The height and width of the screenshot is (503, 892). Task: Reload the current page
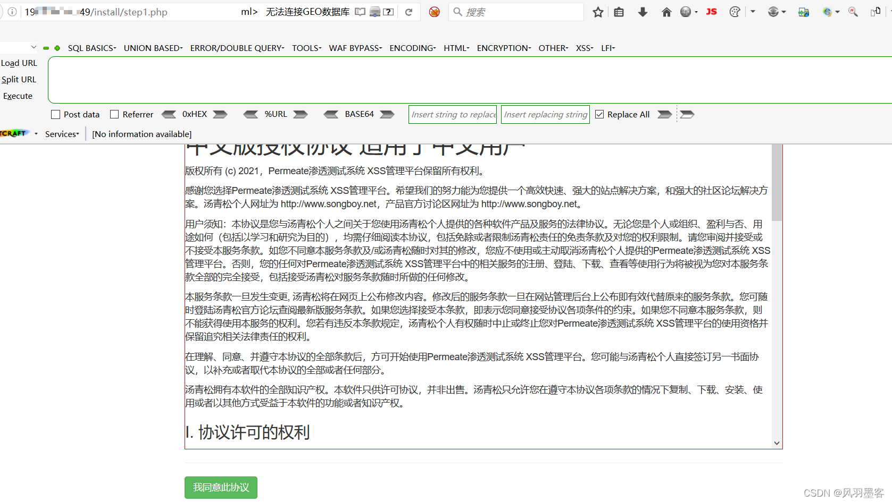(409, 12)
